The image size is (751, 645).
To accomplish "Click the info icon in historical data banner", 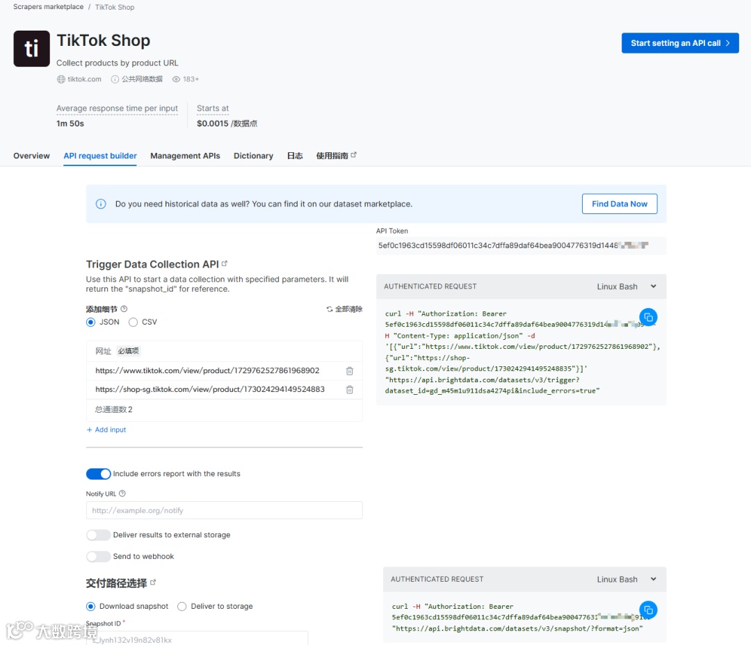I will [101, 204].
